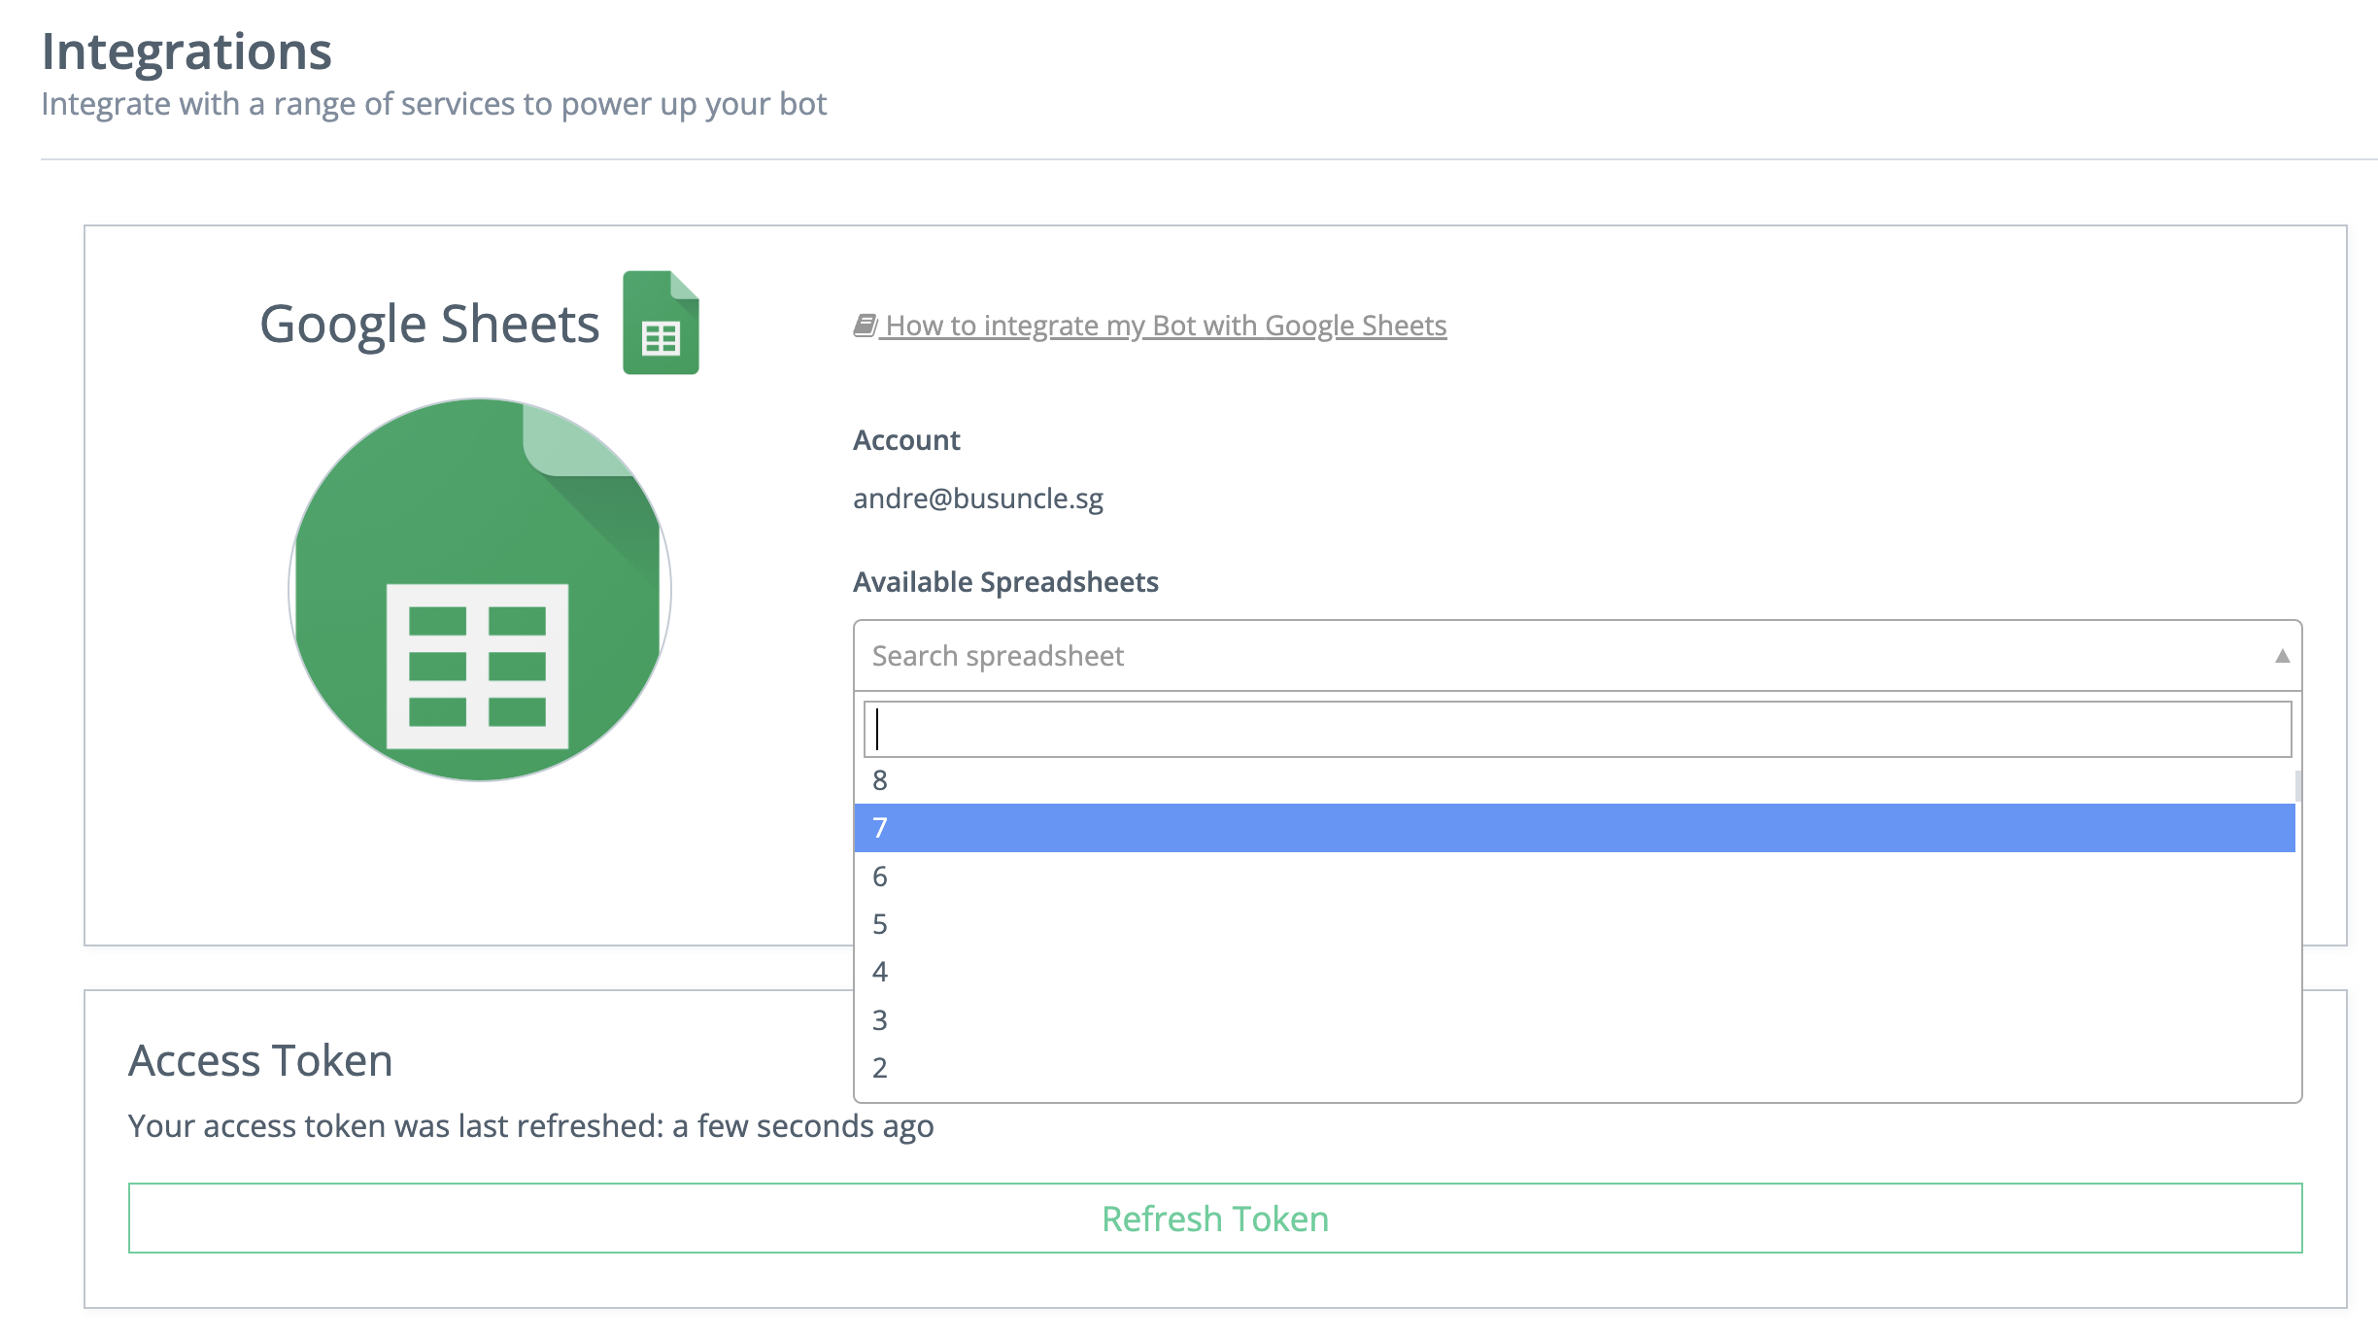2378x1341 pixels.
Task: Select spreadsheet option 2
Action: click(1574, 1068)
